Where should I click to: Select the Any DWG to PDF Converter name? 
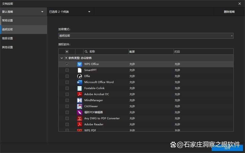(x=102, y=118)
